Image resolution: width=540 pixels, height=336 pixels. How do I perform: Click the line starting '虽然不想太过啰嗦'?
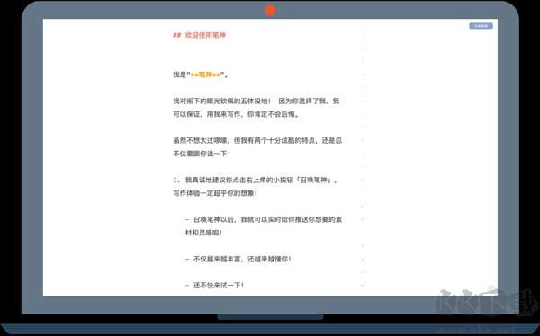(256, 141)
